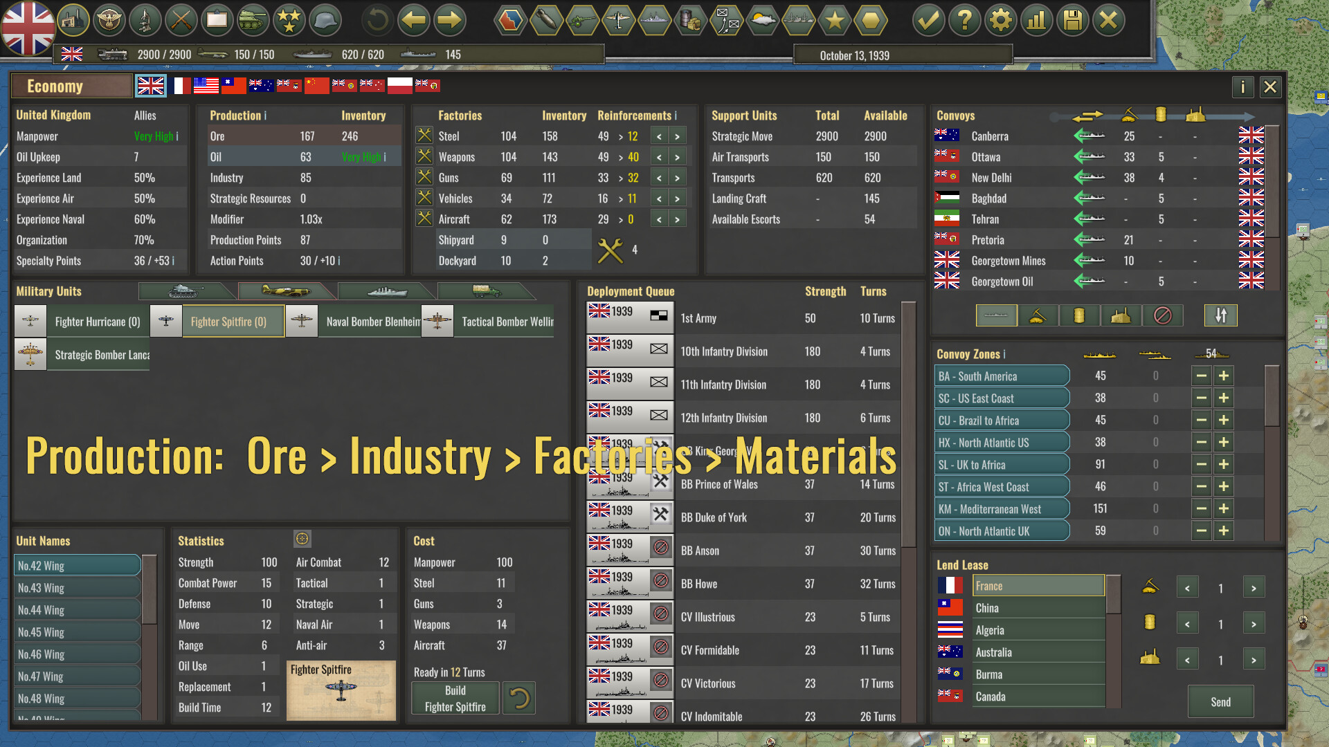The height and width of the screenshot is (747, 1329).
Task: Select No.45 Wing in the Unit Names list
Action: pos(76,631)
